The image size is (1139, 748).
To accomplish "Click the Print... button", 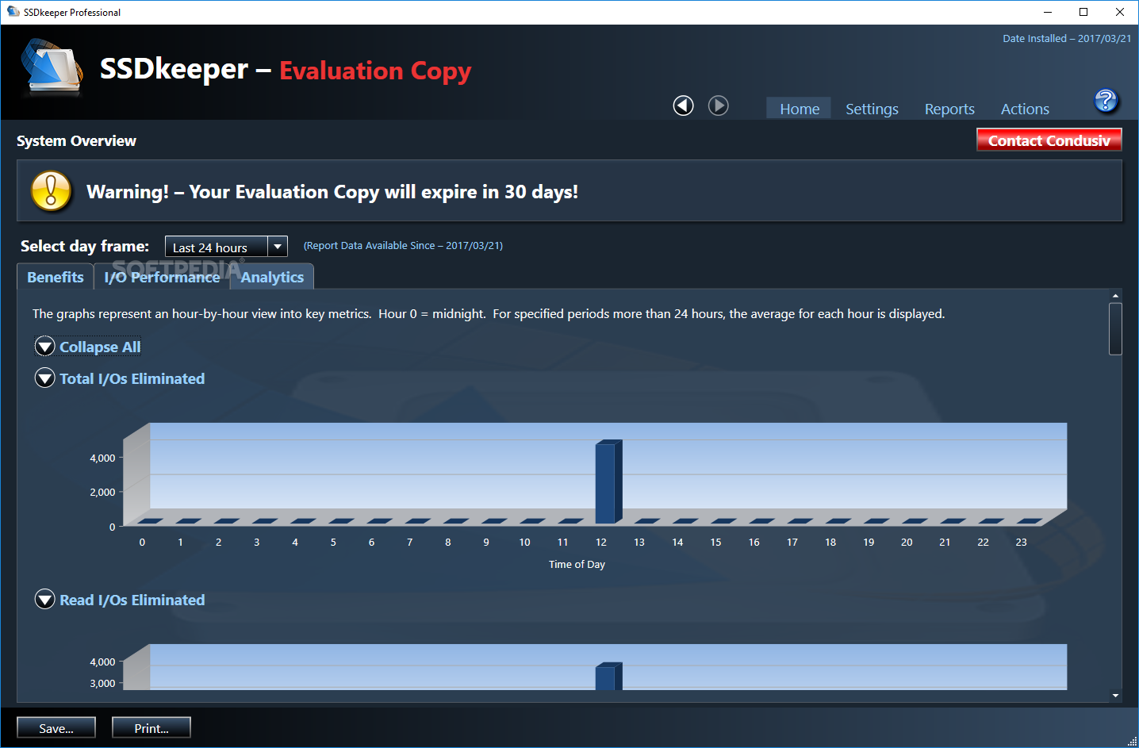I will tap(151, 728).
